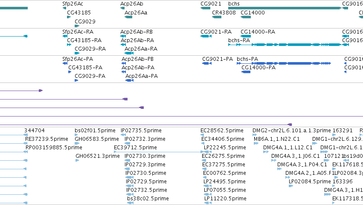Select the CR43808 gene bar
Screen dimensions: 363x205
217,17
